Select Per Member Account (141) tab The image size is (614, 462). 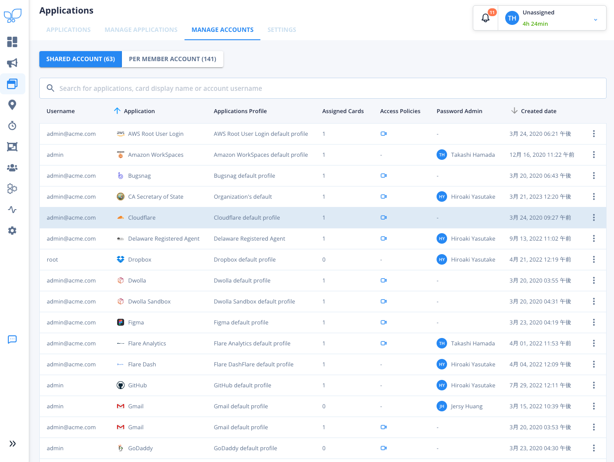tap(173, 59)
